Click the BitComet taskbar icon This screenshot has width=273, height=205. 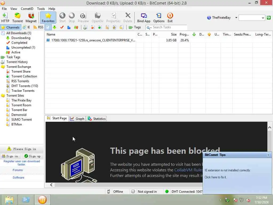click(x=42, y=200)
